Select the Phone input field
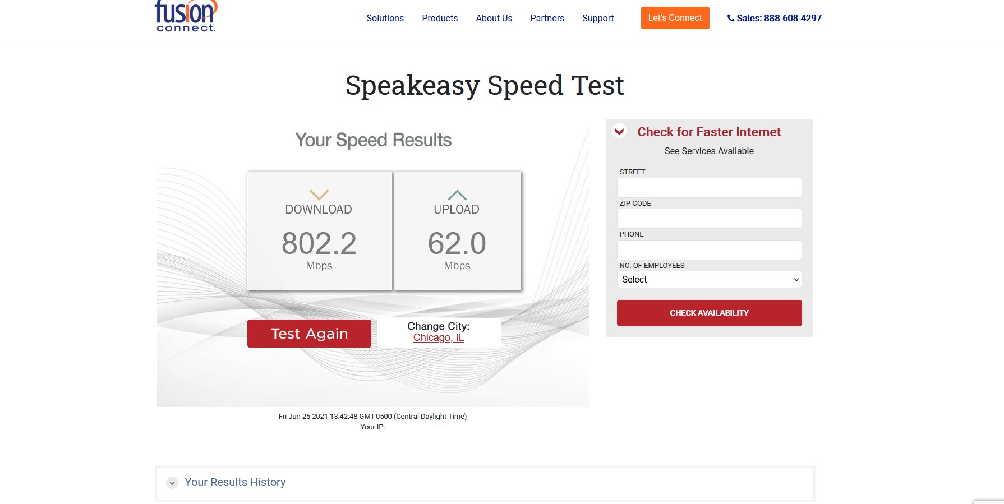 point(709,250)
